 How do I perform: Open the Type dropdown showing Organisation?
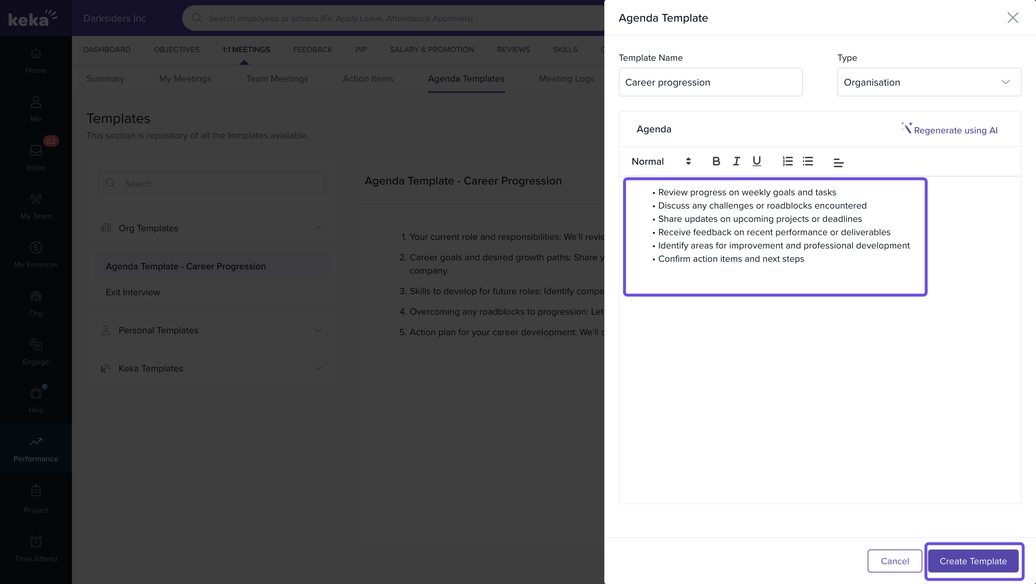pos(928,82)
